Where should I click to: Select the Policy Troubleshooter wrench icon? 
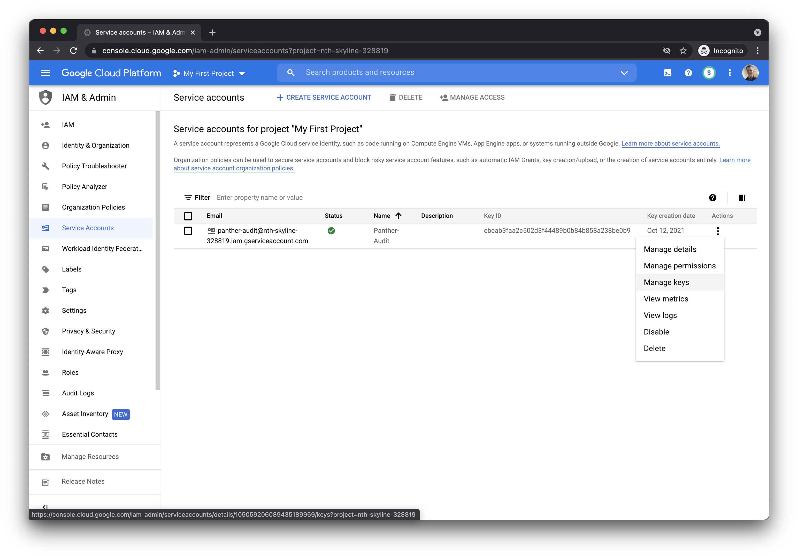point(45,166)
